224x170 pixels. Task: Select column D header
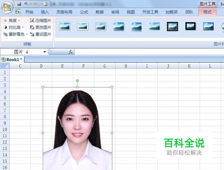41,66
